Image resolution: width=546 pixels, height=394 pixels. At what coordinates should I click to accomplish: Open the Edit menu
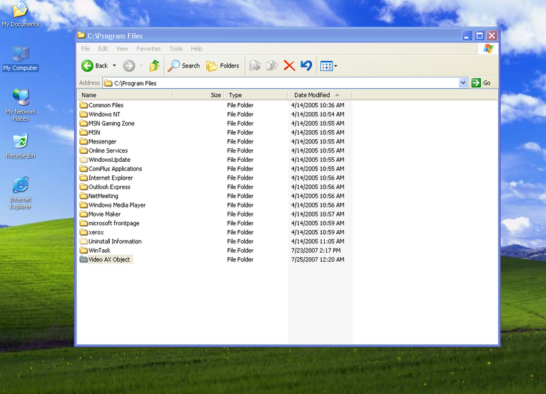coord(103,48)
